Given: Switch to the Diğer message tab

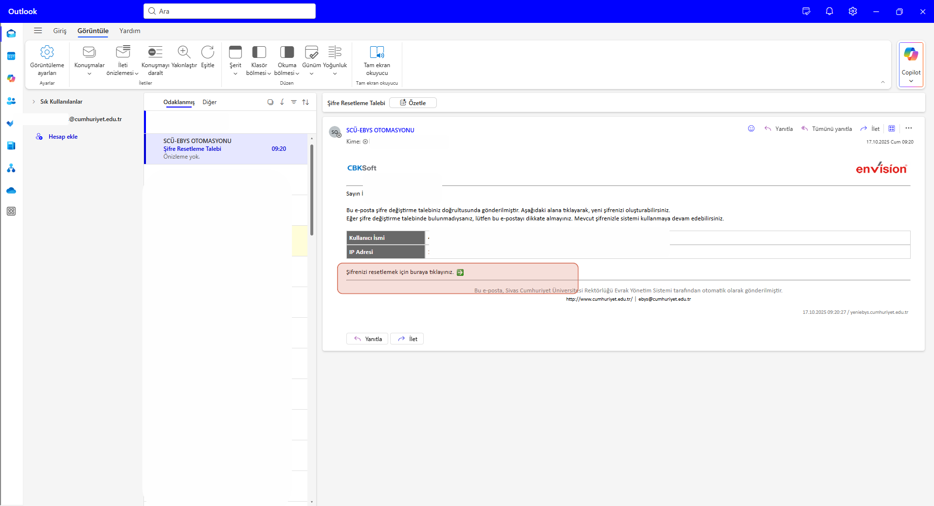Looking at the screenshot, I should point(209,102).
